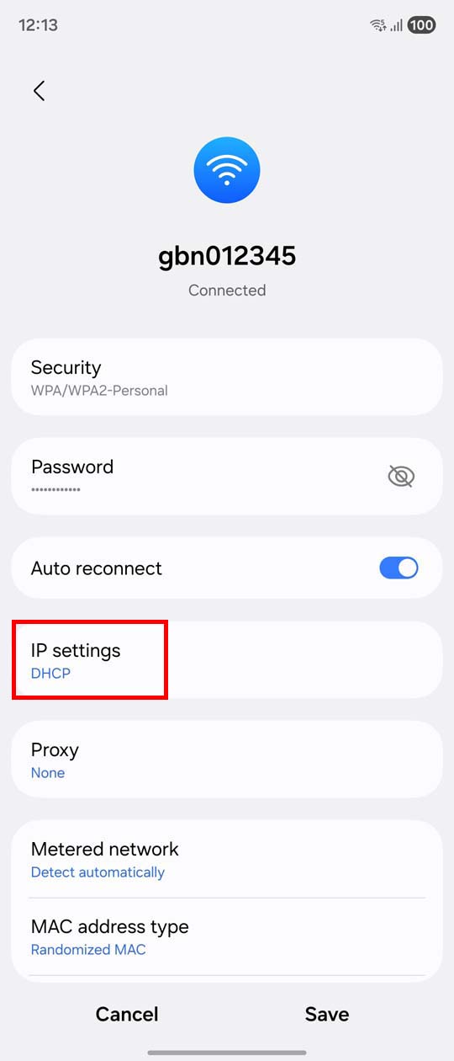
Task: Tap the bottom navigation gesture bar
Action: tap(227, 1053)
